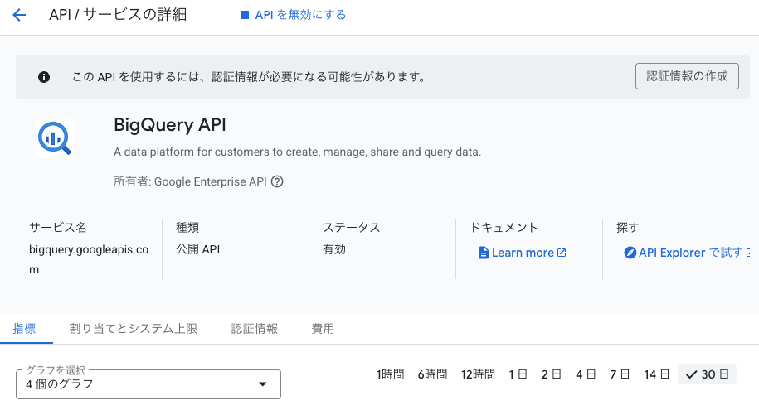Click the info icon in the banner
This screenshot has height=410, width=759.
click(x=44, y=77)
